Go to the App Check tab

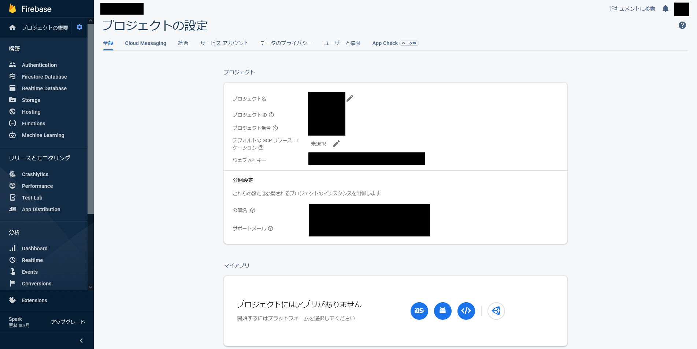(x=385, y=43)
